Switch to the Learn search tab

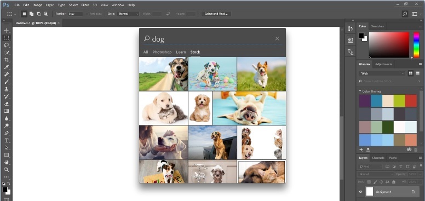tap(181, 52)
